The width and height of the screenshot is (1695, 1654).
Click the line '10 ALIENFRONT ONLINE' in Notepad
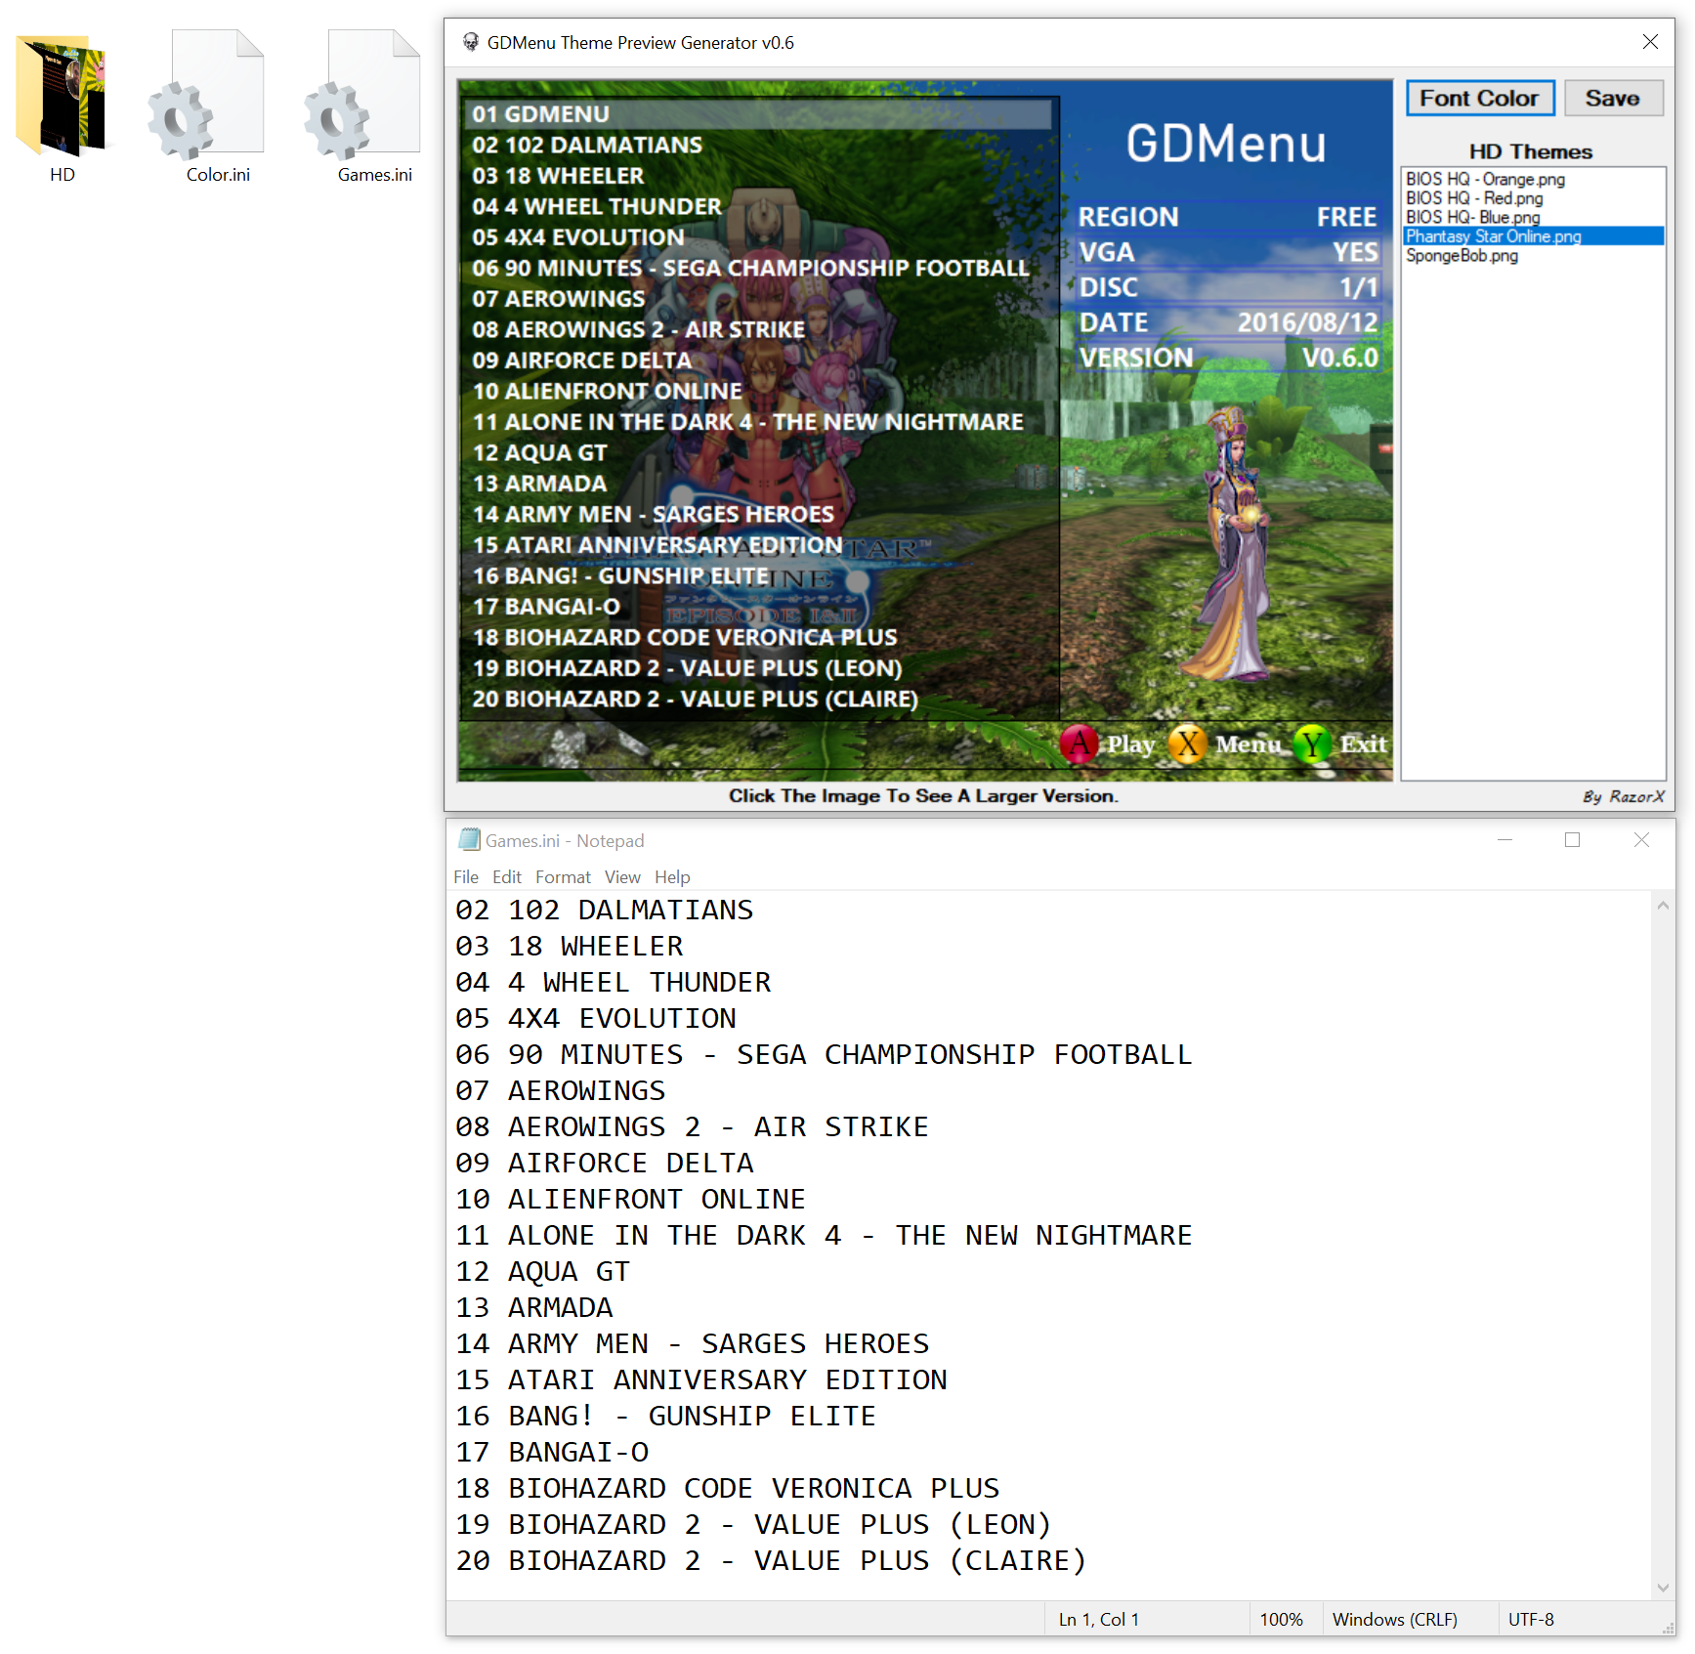click(x=630, y=1199)
